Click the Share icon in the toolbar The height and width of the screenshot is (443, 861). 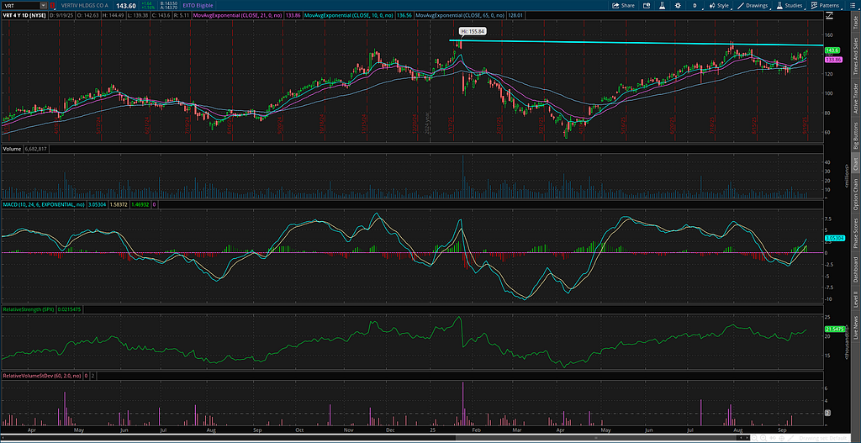pyautogui.click(x=624, y=6)
